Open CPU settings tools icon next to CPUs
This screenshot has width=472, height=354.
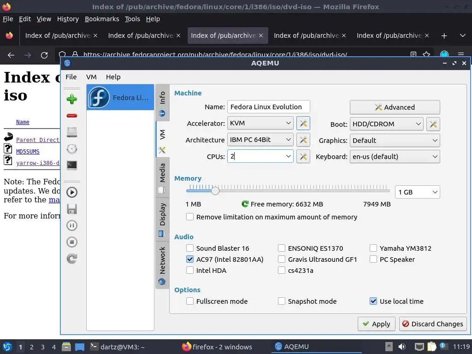303,156
